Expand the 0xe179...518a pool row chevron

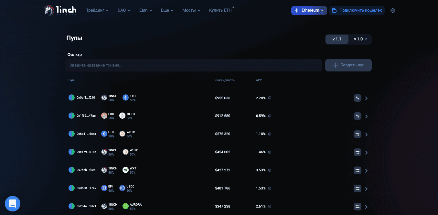click(366, 153)
